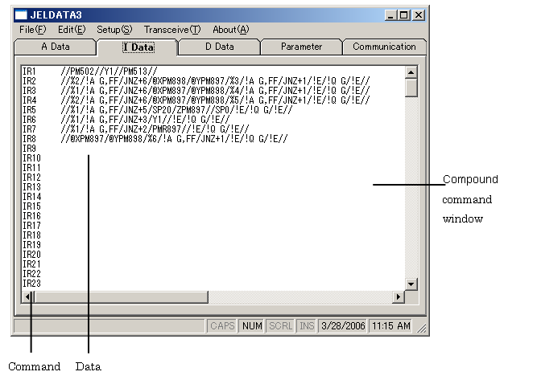The width and height of the screenshot is (537, 388).
Task: Select the empty IR9 row
Action: point(30,149)
